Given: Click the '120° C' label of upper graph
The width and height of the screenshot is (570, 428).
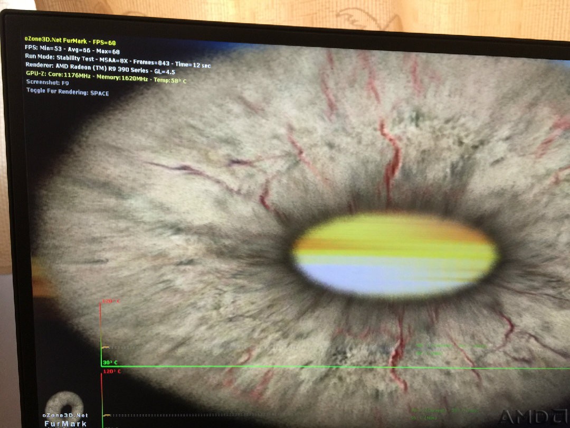Looking at the screenshot, I should pyautogui.click(x=110, y=301).
